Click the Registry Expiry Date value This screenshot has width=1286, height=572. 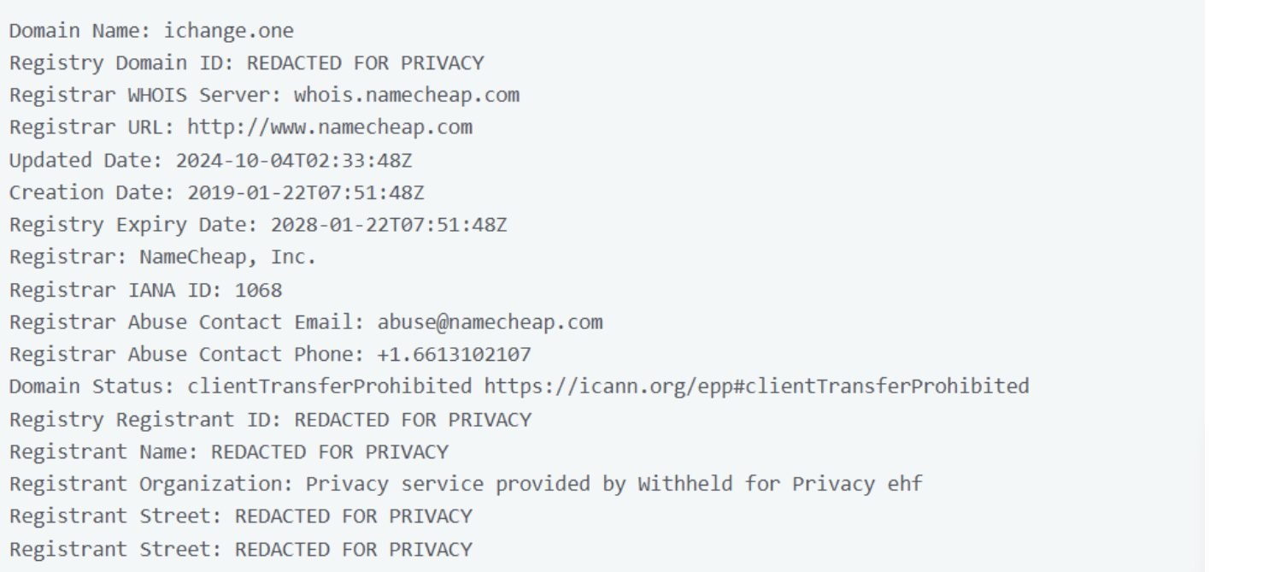(389, 226)
